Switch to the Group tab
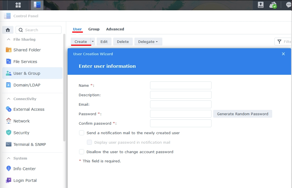Screen dimensions: 292x188 coord(94,29)
